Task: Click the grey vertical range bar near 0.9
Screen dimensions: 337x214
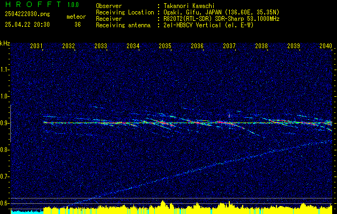Action: click(10, 124)
